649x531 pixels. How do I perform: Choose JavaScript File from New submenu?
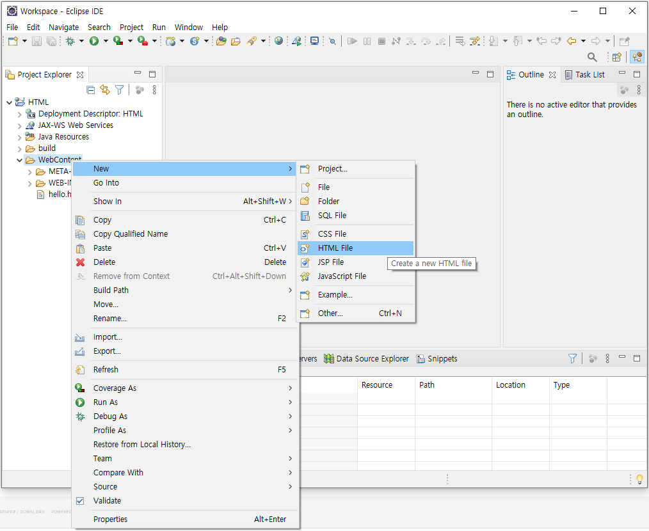[x=356, y=276]
